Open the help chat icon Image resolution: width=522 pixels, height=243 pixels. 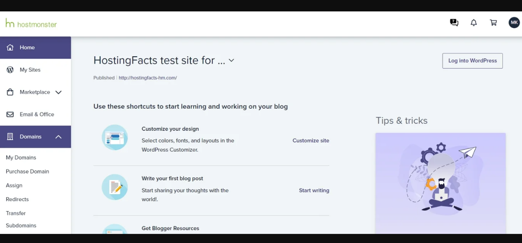[454, 22]
